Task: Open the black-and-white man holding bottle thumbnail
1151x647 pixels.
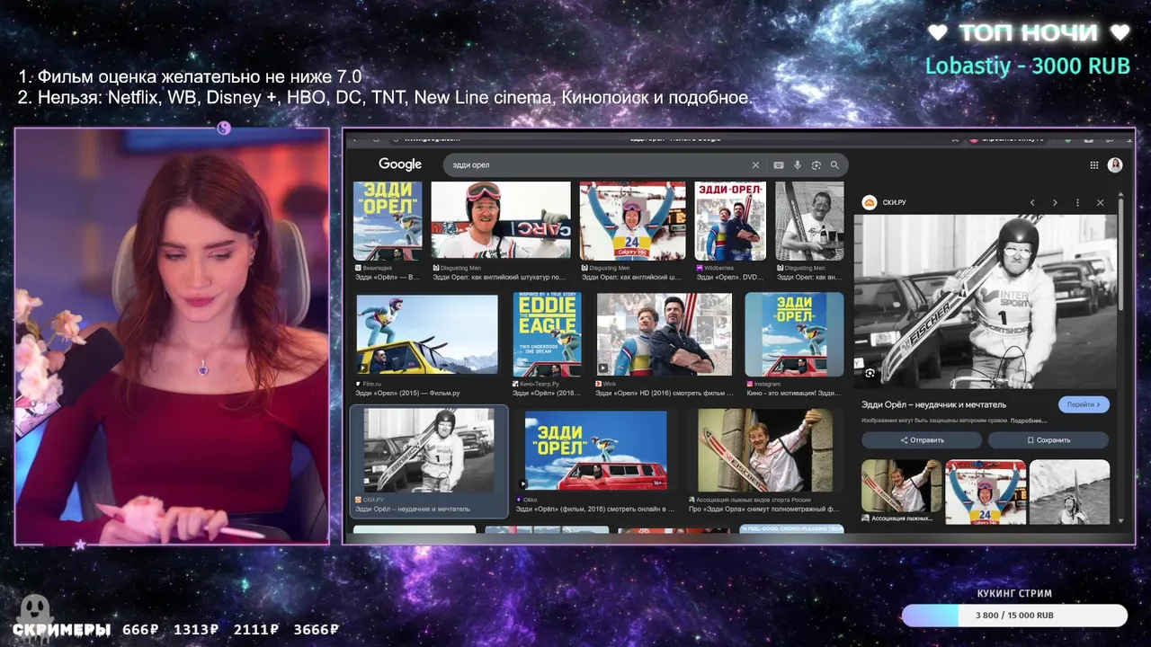Action: point(809,221)
